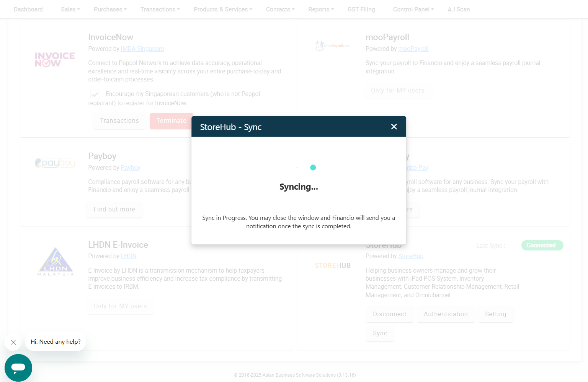This screenshot has width=588, height=382.
Task: Click the mooPayroll logo
Action: 332,46
